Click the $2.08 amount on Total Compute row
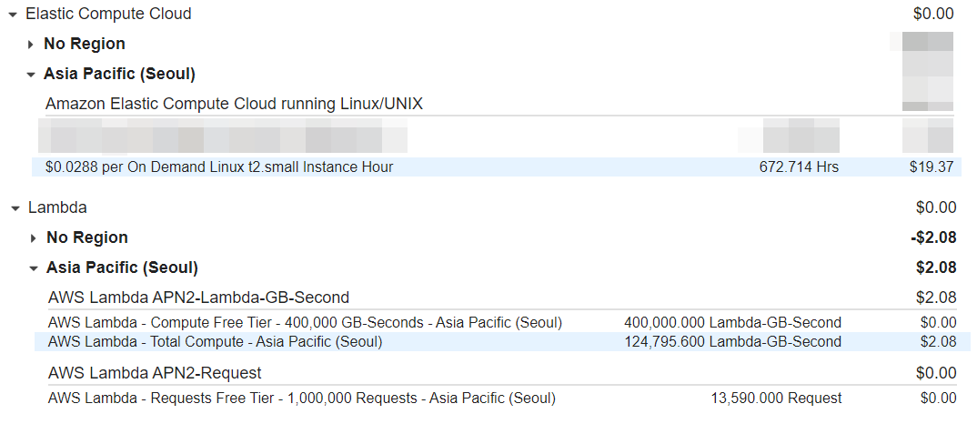Screen dimensions: 977x424 939,342
